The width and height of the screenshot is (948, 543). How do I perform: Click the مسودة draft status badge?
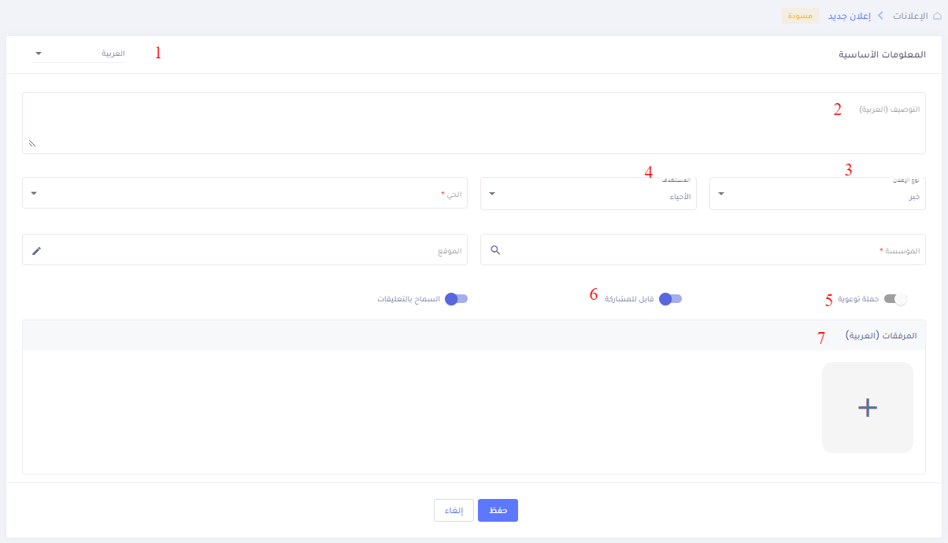pyautogui.click(x=800, y=16)
